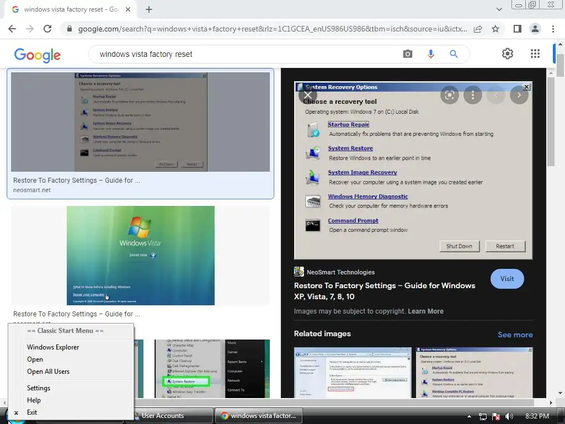
Task: Run search with the magnifier icon
Action: pos(454,54)
